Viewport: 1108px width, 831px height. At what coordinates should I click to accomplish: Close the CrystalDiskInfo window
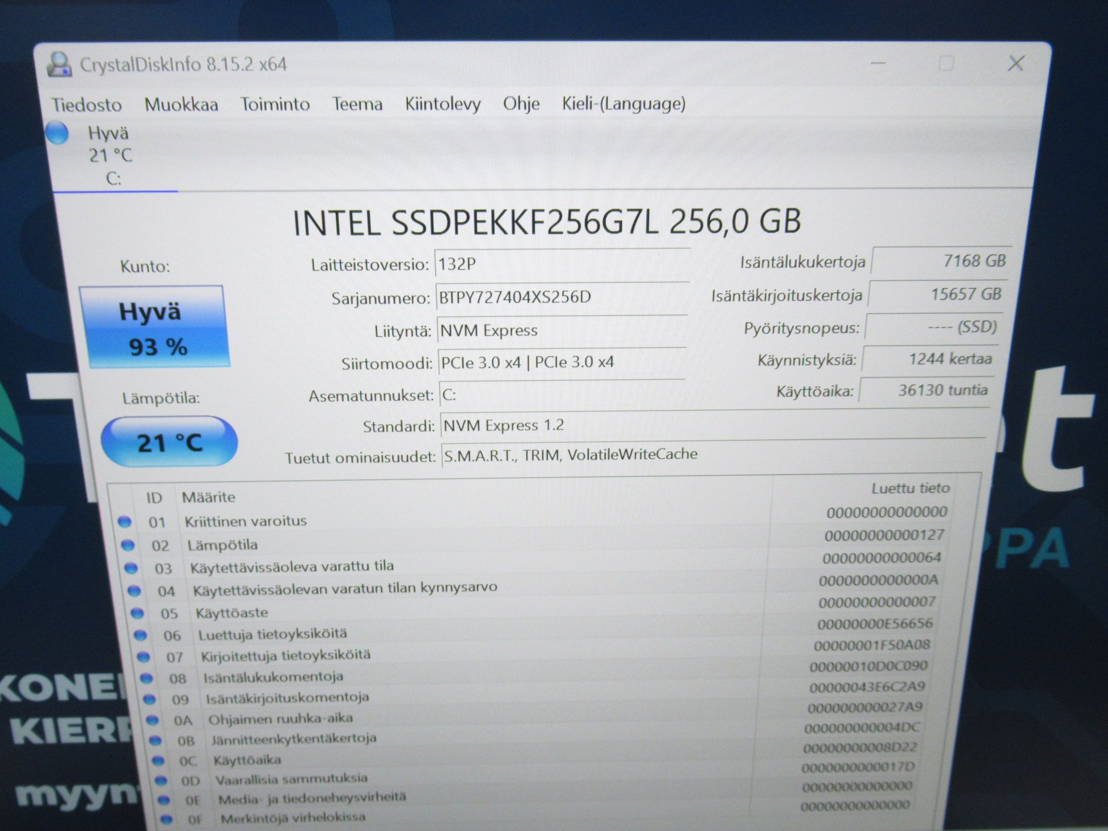[1015, 63]
